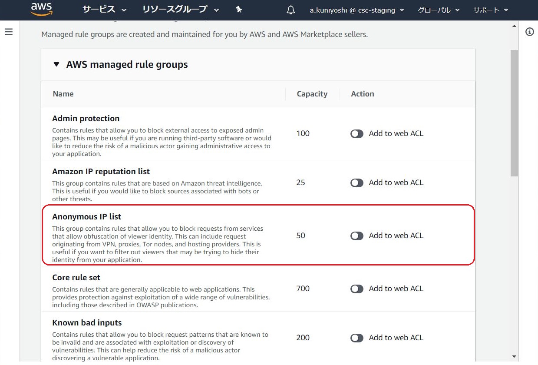Open the notifications bell icon
Screen dimensions: 538x365
pyautogui.click(x=291, y=10)
